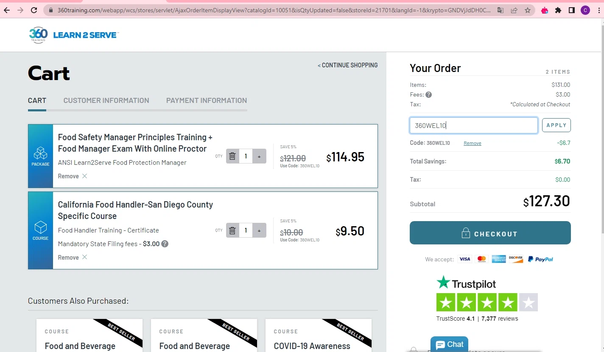Click the Items $131.00 amount
Viewport: 604px width, 352px height.
561,85
